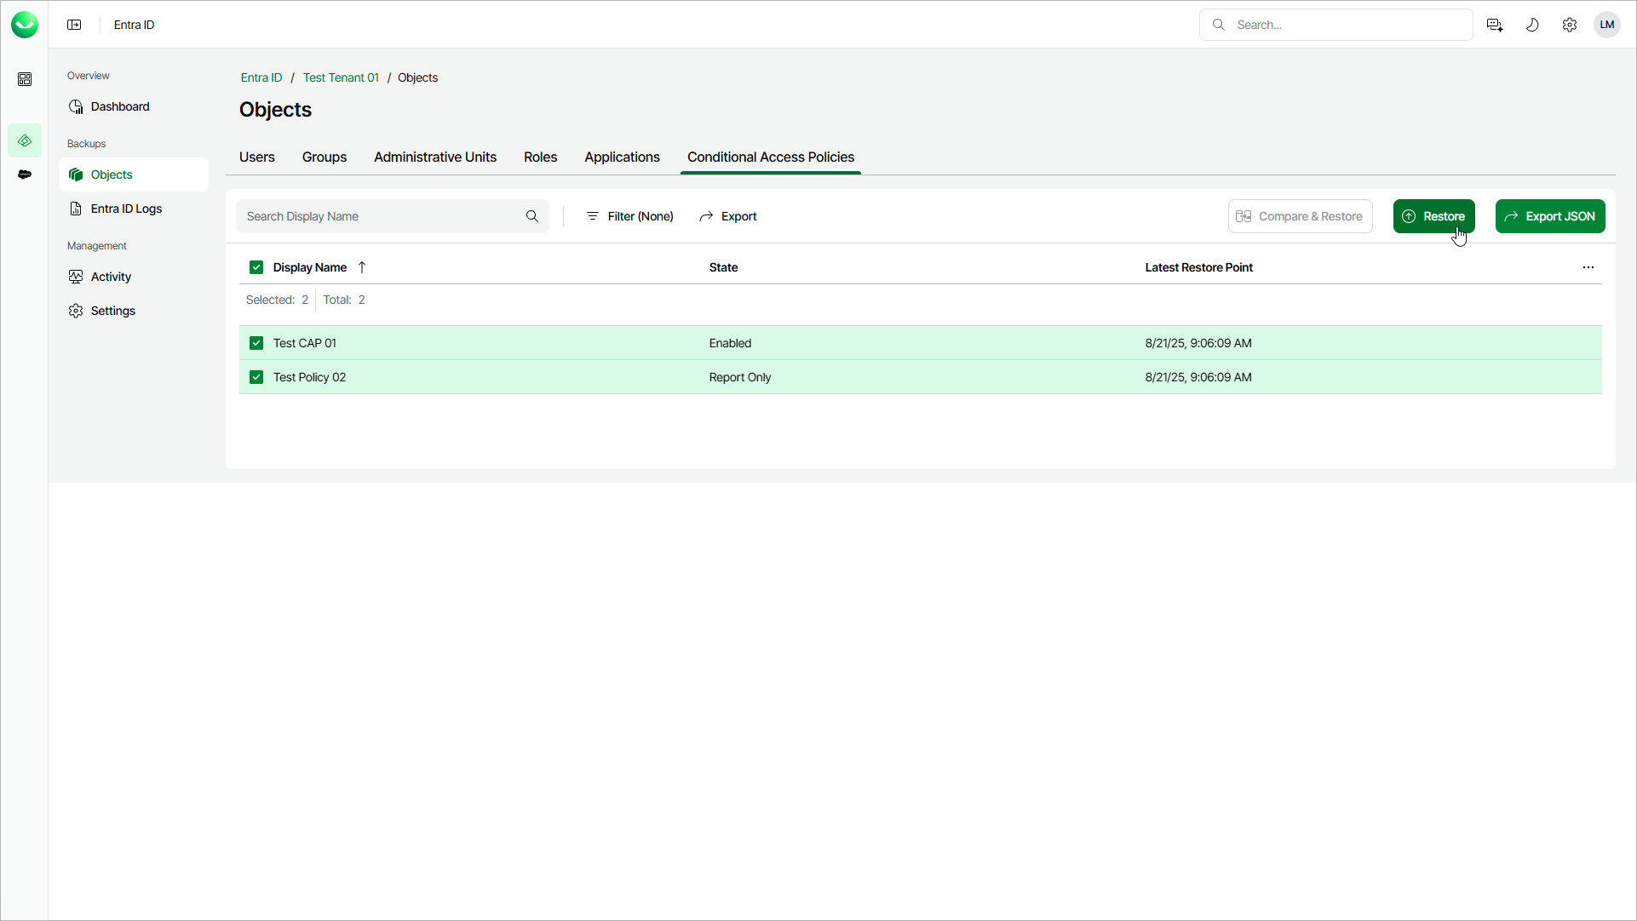Open Entra ID Logs in sidebar
Screen dimensions: 1637x921
126,209
